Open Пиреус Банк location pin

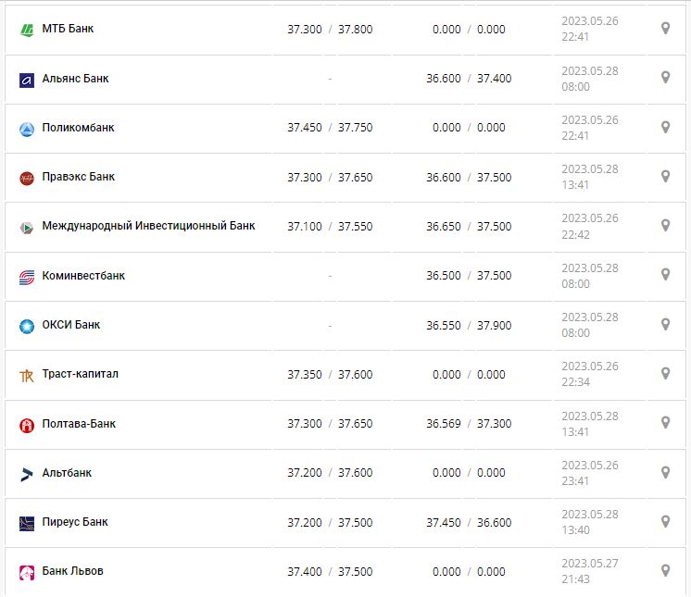click(665, 521)
